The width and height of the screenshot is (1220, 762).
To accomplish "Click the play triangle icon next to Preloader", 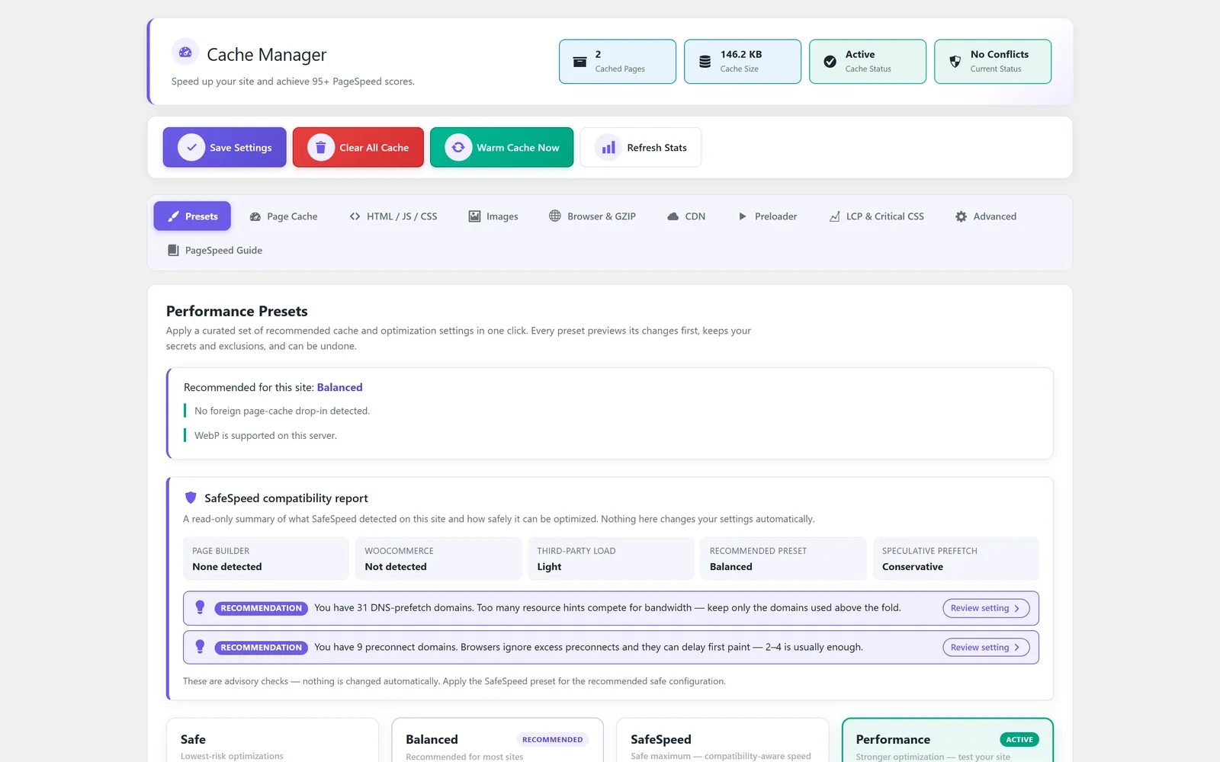I will pos(743,216).
